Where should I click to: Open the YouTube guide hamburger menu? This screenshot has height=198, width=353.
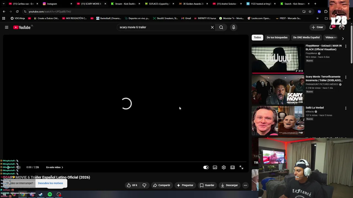point(7,27)
